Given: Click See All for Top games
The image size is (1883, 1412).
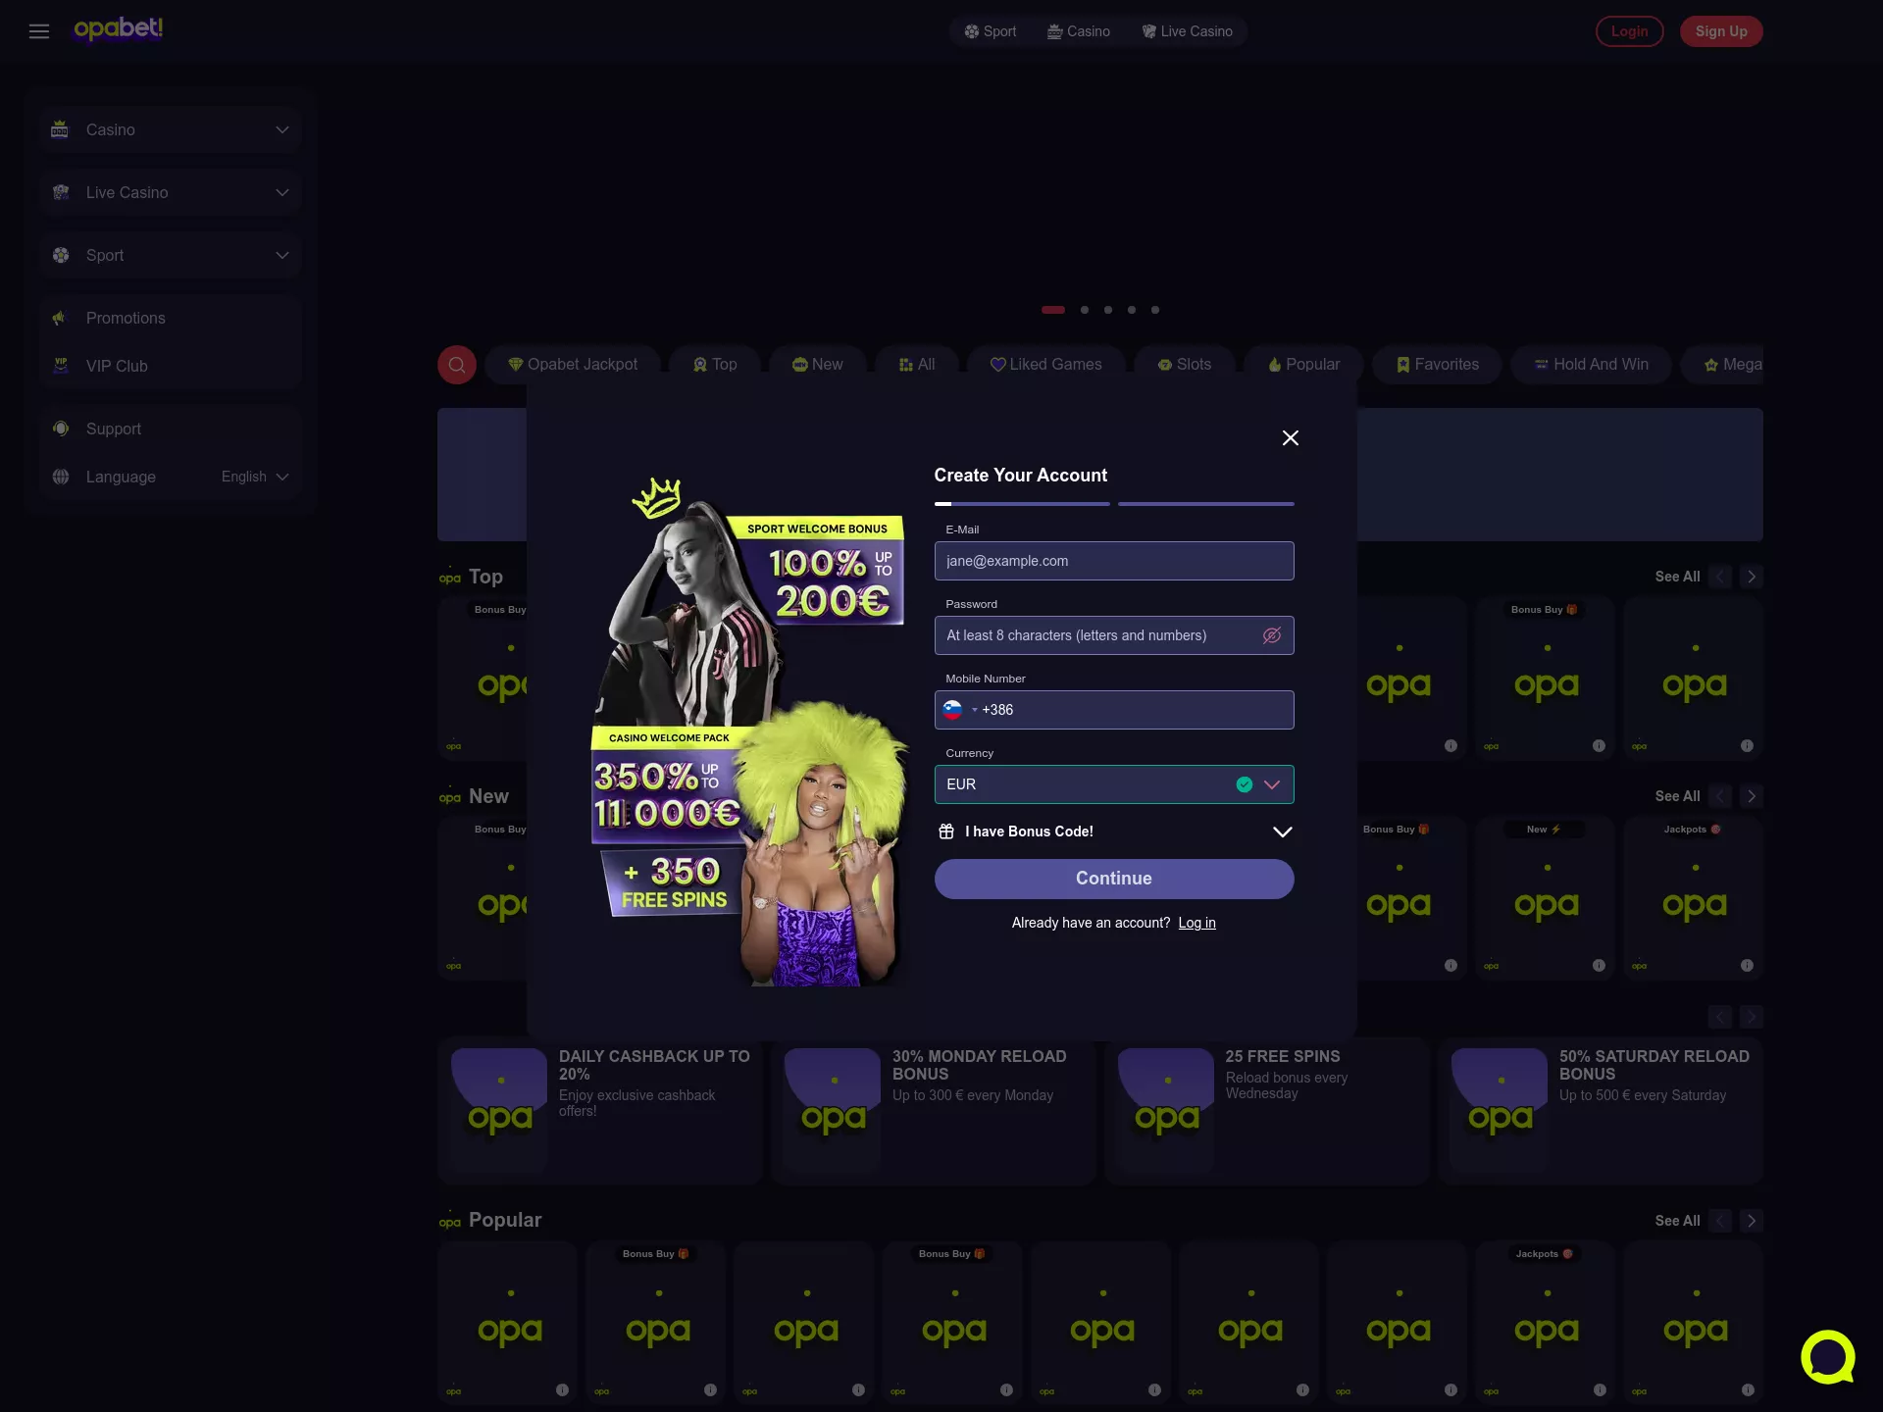Looking at the screenshot, I should [1677, 577].
